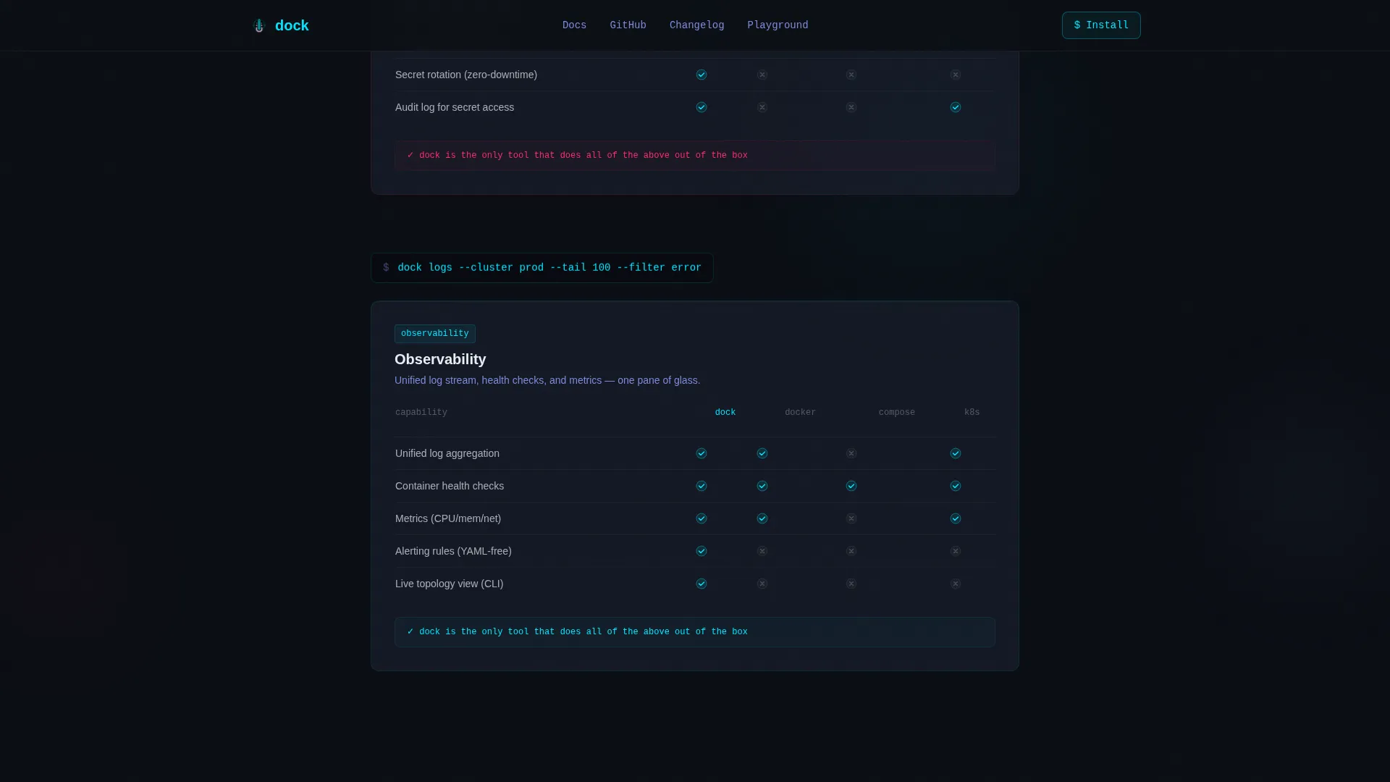Click dock checkmark in Metrics row
The image size is (1390, 782).
click(702, 518)
